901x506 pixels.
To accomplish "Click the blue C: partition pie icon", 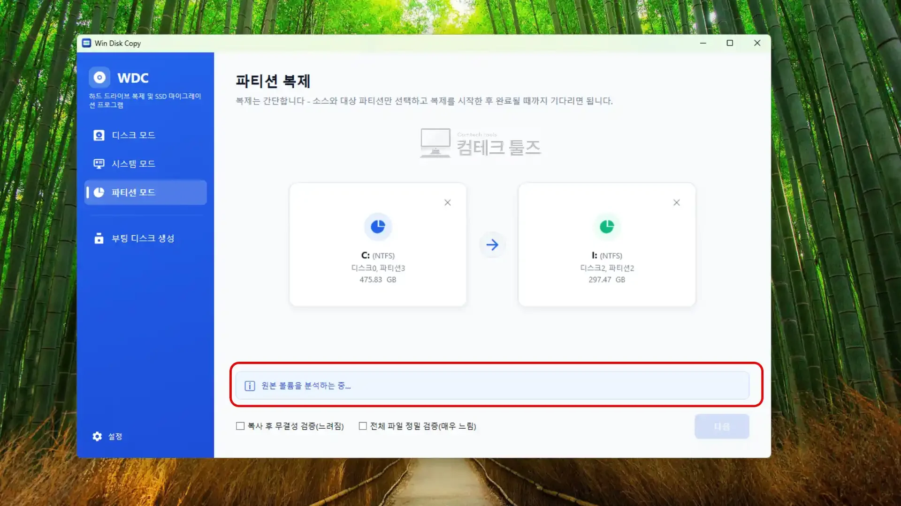I will point(378,227).
